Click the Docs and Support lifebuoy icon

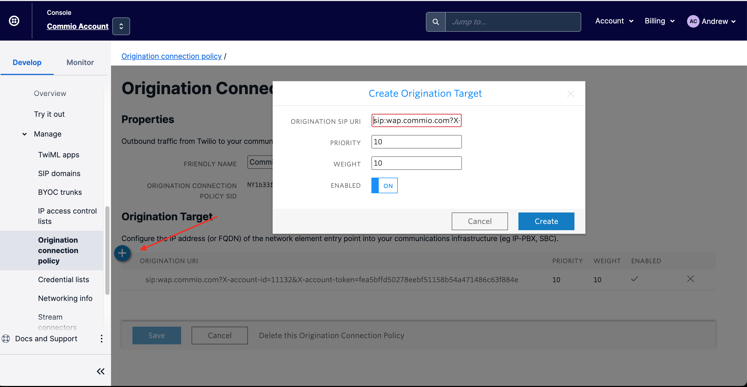[x=6, y=339]
